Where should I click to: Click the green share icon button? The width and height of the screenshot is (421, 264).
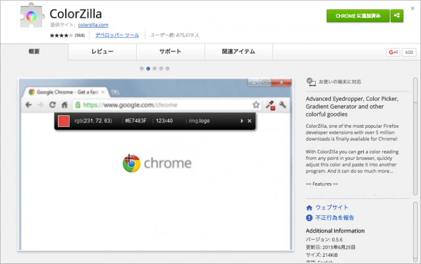tap(397, 16)
